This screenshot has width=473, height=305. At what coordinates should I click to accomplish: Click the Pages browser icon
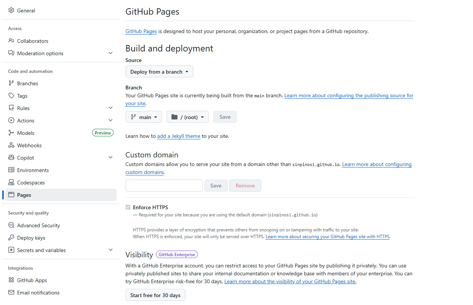point(11,195)
